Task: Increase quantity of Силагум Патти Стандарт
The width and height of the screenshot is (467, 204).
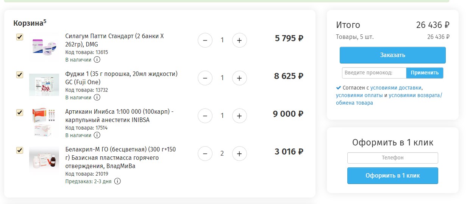Action: [239, 40]
